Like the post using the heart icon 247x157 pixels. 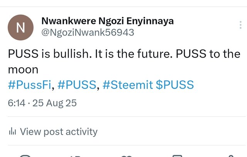tap(126, 155)
